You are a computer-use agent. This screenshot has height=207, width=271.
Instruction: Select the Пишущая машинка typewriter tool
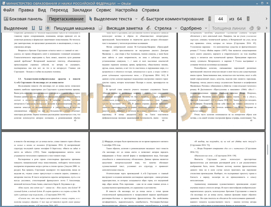74,28
